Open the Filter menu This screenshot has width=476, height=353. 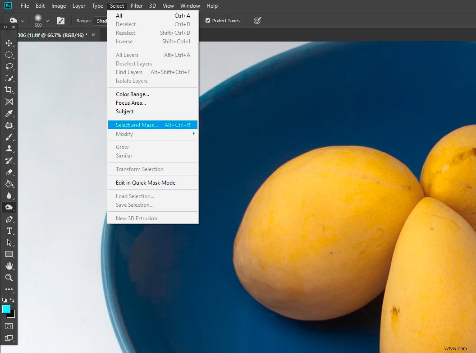137,5
